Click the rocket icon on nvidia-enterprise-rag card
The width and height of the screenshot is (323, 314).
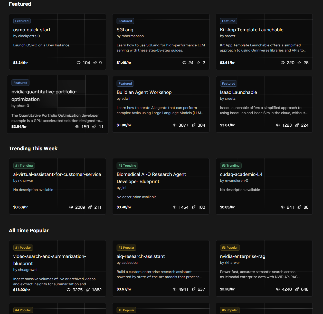point(297,289)
